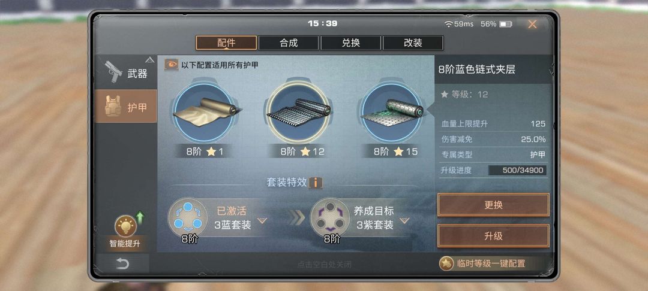This screenshot has width=648, height=291.
Task: Open the 3蓝套装 blue set circle icon
Action: click(x=187, y=217)
